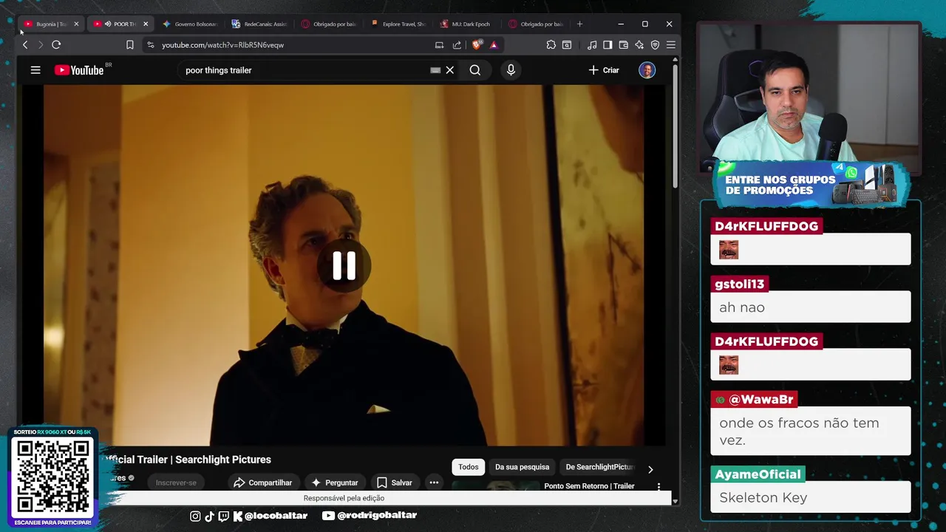
Task: Click the AyameOficial chat username
Action: point(758,474)
